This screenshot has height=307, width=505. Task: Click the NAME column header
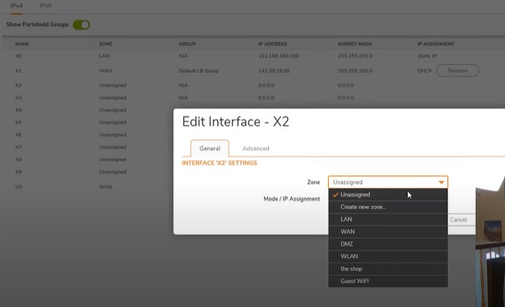[x=22, y=44]
